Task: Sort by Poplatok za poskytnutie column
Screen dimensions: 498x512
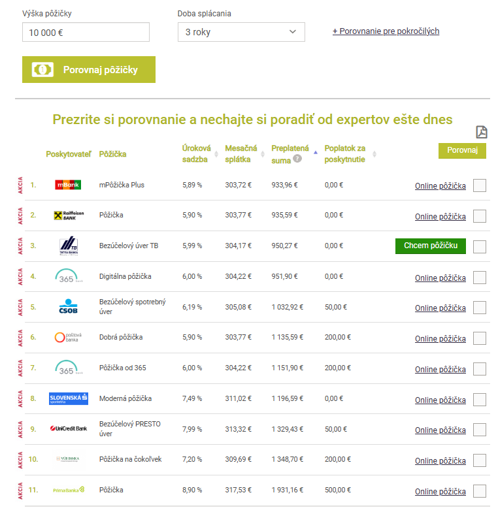Action: click(x=345, y=153)
